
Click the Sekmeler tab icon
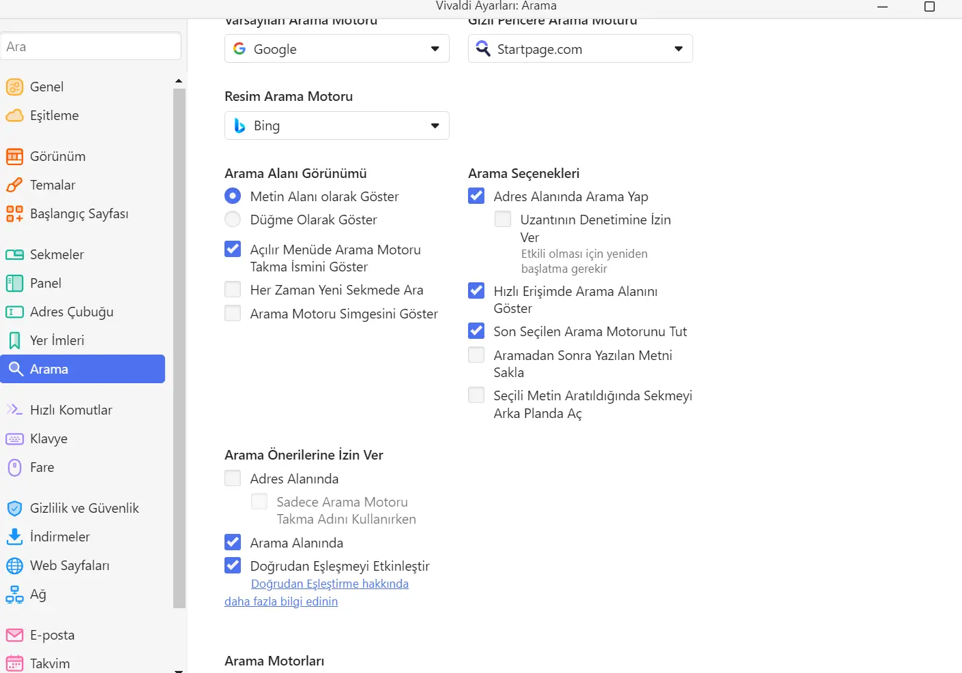point(14,255)
